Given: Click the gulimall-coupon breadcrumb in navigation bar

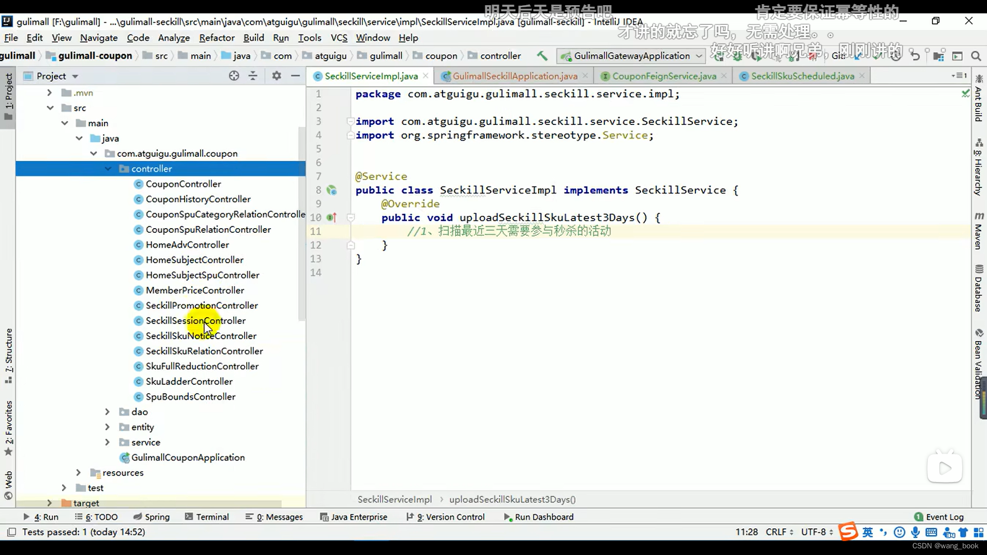Looking at the screenshot, I should coord(89,56).
